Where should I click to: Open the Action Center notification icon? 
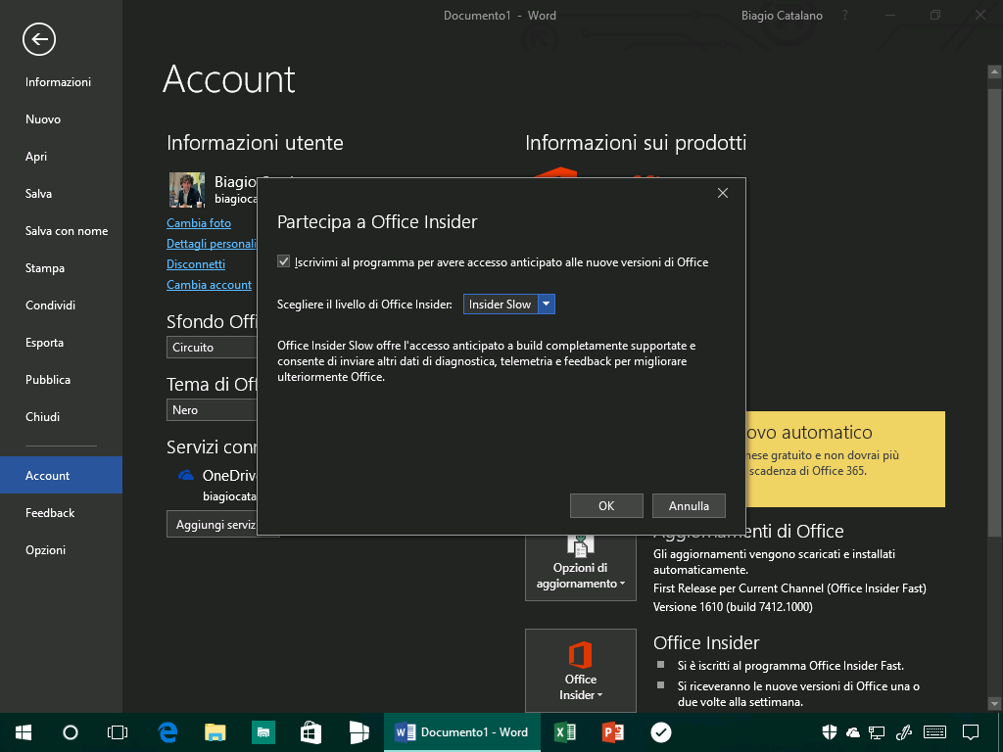(x=971, y=732)
